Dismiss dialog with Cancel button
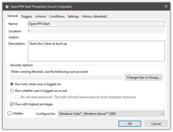 (156, 124)
